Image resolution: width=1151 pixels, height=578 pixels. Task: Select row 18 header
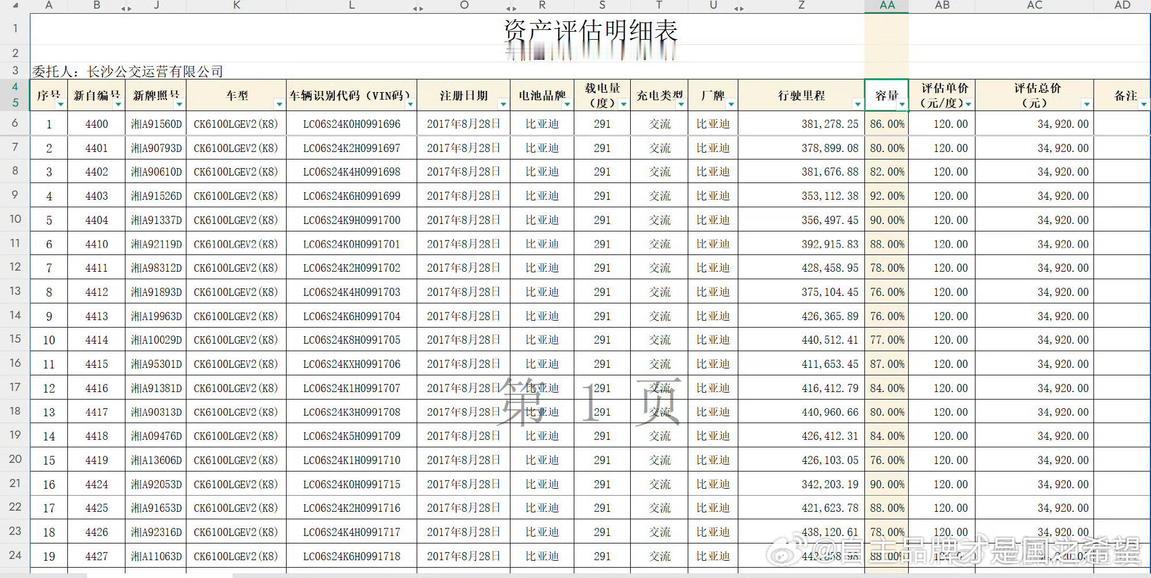(15, 411)
